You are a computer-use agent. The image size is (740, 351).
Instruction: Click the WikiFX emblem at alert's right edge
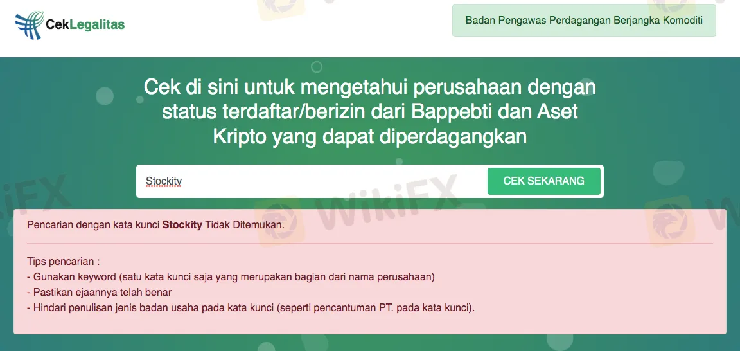[x=669, y=221]
